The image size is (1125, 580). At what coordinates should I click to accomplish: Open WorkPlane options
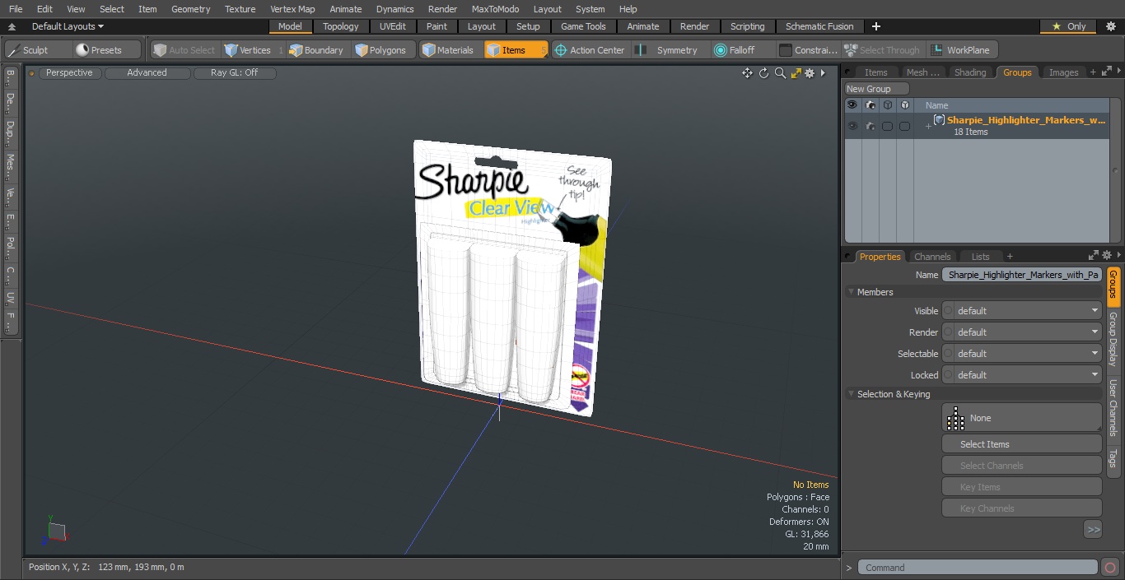(x=962, y=50)
